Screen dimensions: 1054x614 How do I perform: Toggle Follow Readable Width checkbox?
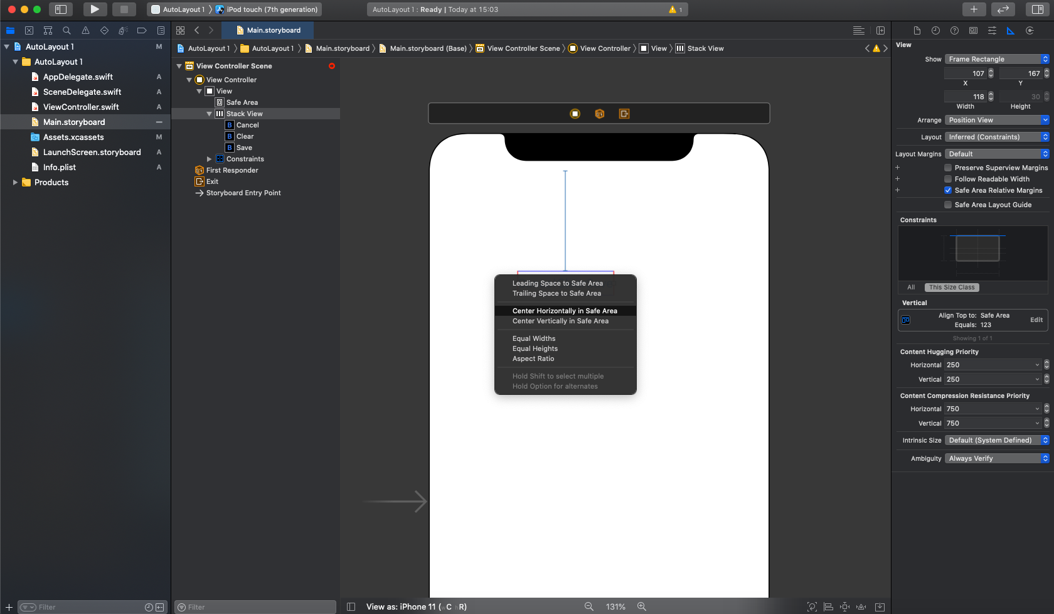coord(948,179)
